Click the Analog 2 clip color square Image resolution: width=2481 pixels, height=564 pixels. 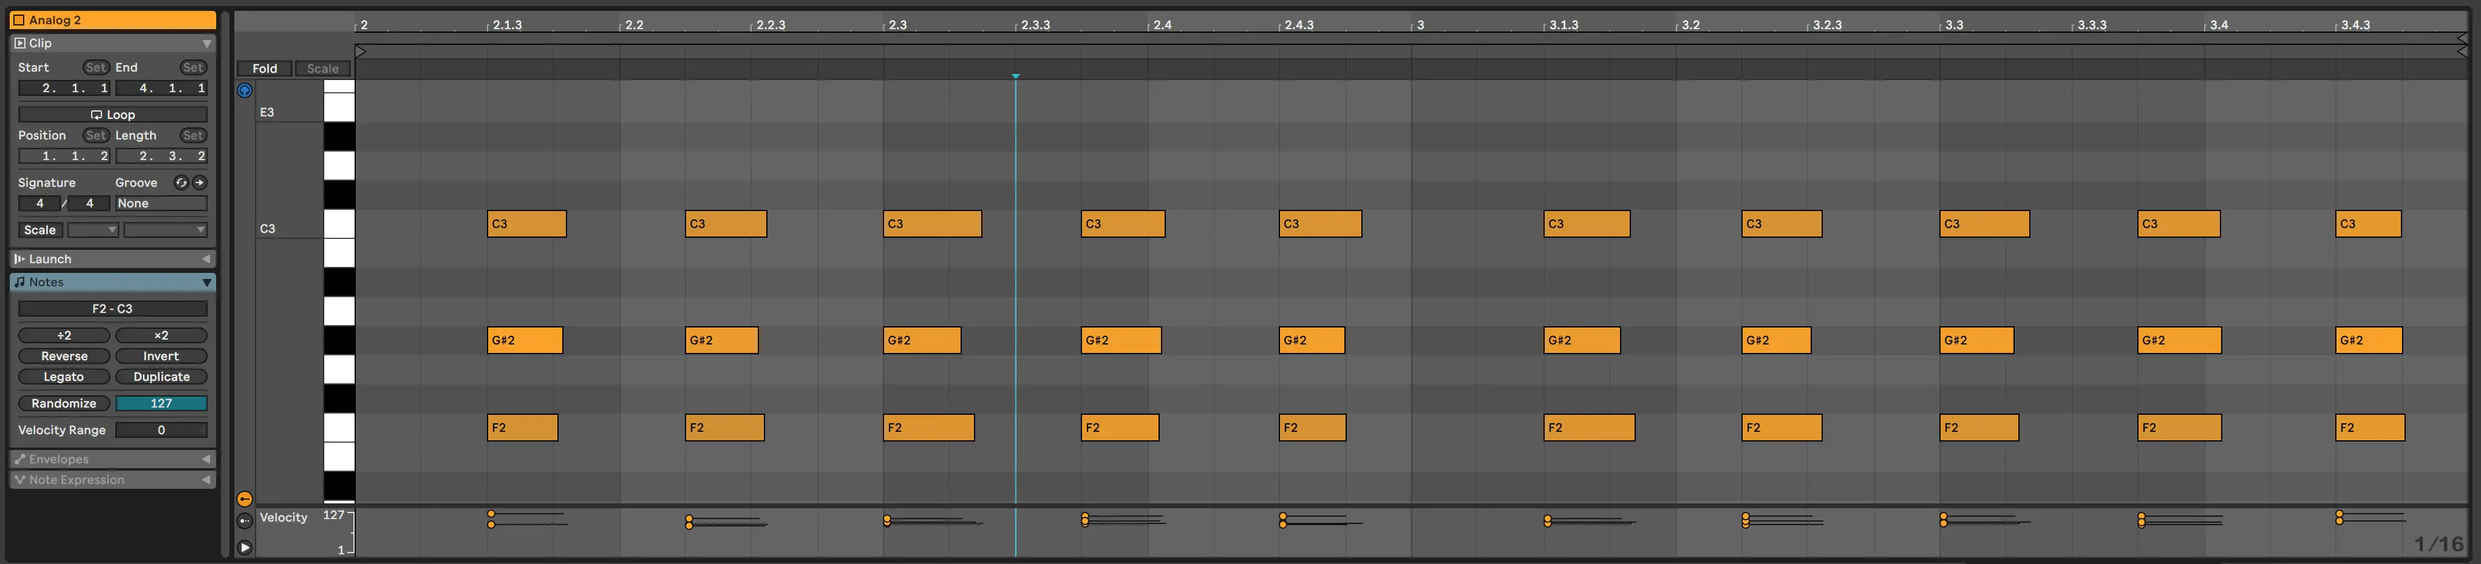[x=18, y=20]
